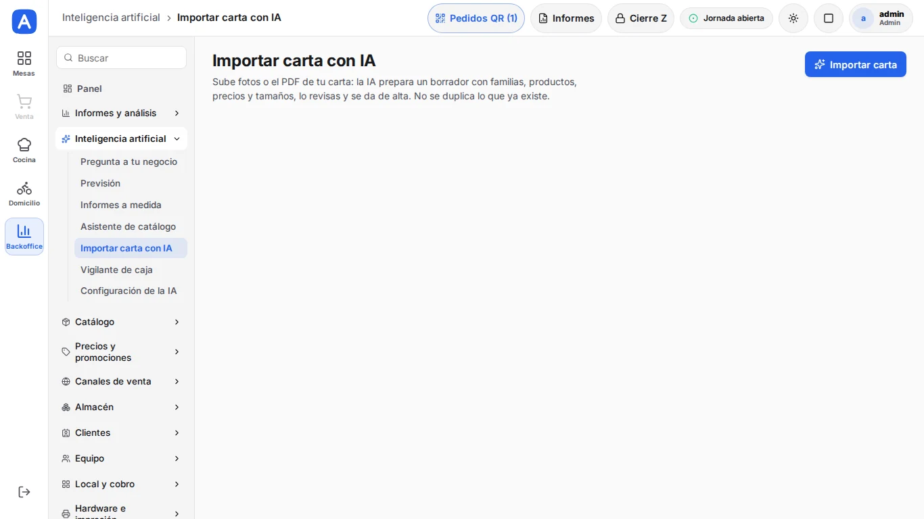The width and height of the screenshot is (924, 519).
Task: Click the Importar carta button
Action: tap(856, 65)
